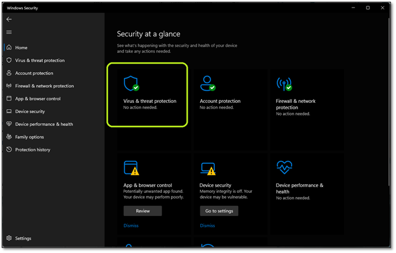
Task: Select Home in the sidebar
Action: (21, 47)
